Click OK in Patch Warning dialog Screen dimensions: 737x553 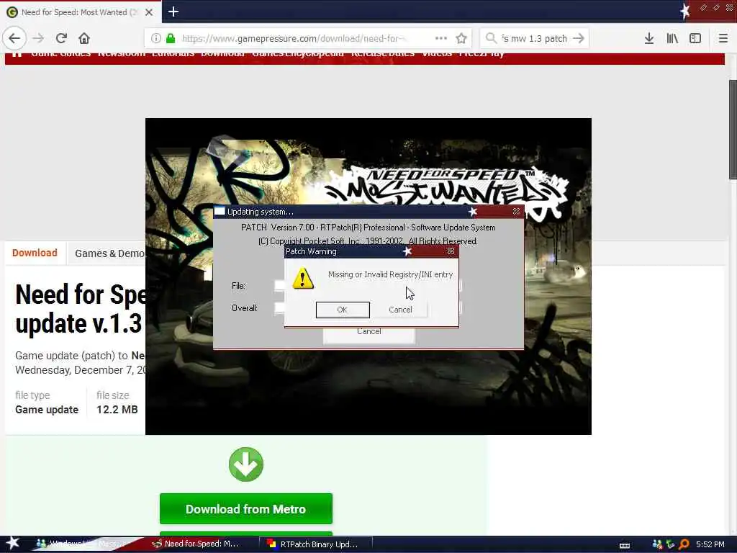pyautogui.click(x=343, y=310)
